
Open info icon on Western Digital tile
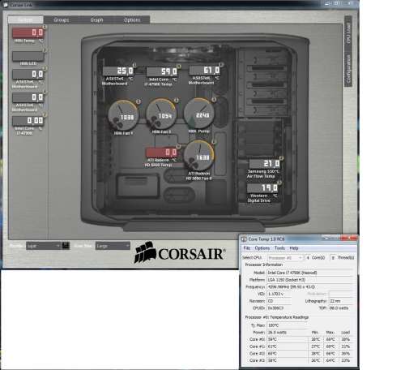pos(279,183)
